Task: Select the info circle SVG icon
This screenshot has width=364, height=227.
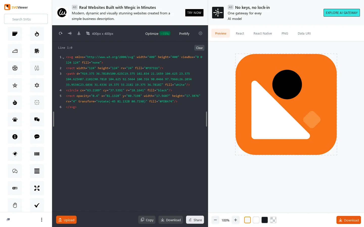Action: coord(15,137)
